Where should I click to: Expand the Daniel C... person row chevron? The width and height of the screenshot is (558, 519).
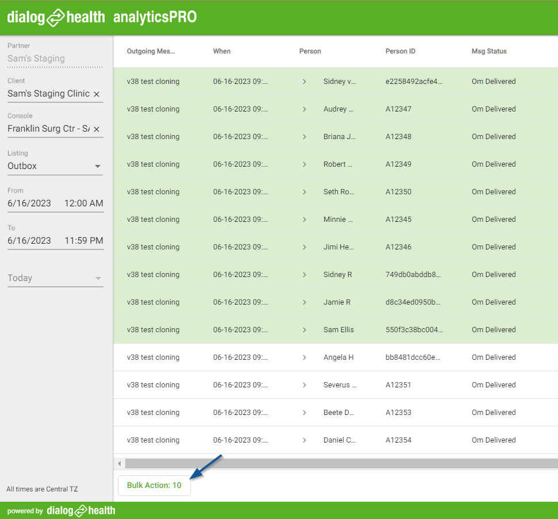pyautogui.click(x=304, y=440)
